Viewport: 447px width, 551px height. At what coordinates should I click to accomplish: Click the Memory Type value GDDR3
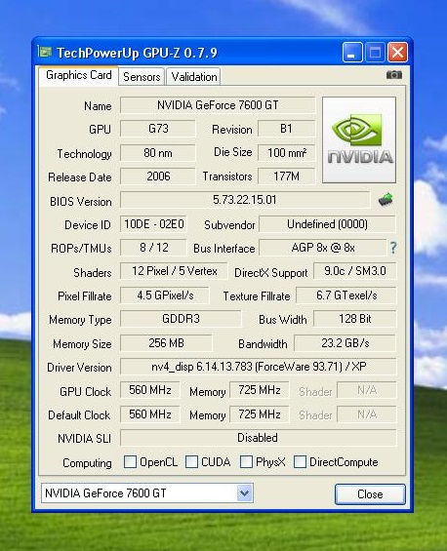(x=181, y=319)
